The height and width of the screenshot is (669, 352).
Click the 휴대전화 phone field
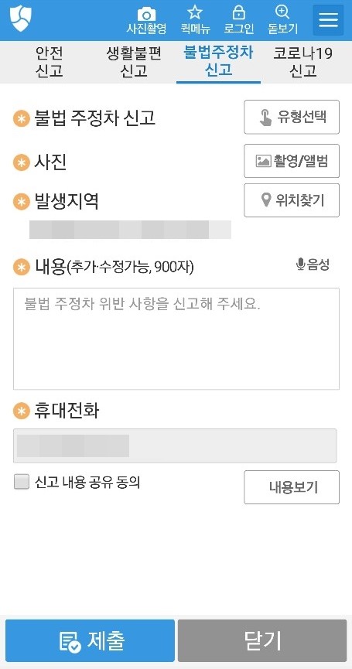175,445
